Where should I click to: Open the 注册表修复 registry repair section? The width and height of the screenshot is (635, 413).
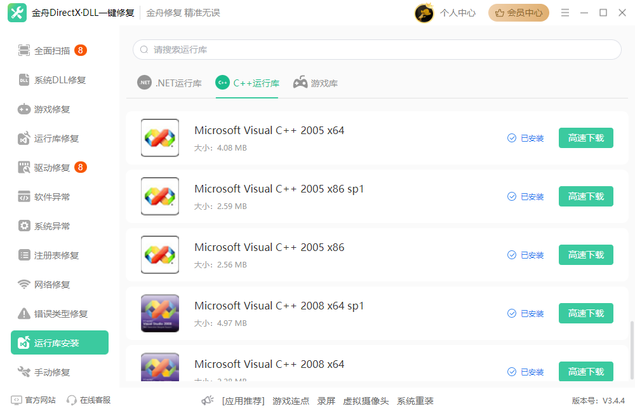pyautogui.click(x=53, y=255)
